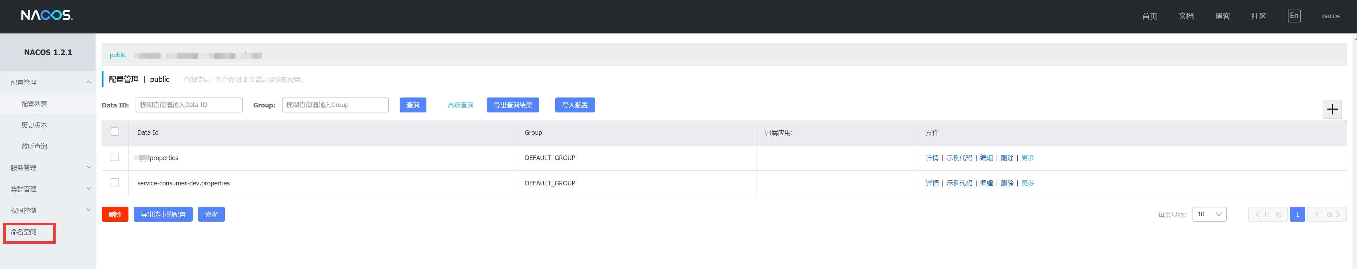This screenshot has height=269, width=1357.
Task: Select service-consumer-dev.properties Data Id text
Action: [x=183, y=183]
